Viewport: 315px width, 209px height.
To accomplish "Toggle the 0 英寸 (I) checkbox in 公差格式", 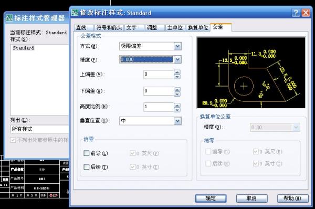I will [132, 167].
